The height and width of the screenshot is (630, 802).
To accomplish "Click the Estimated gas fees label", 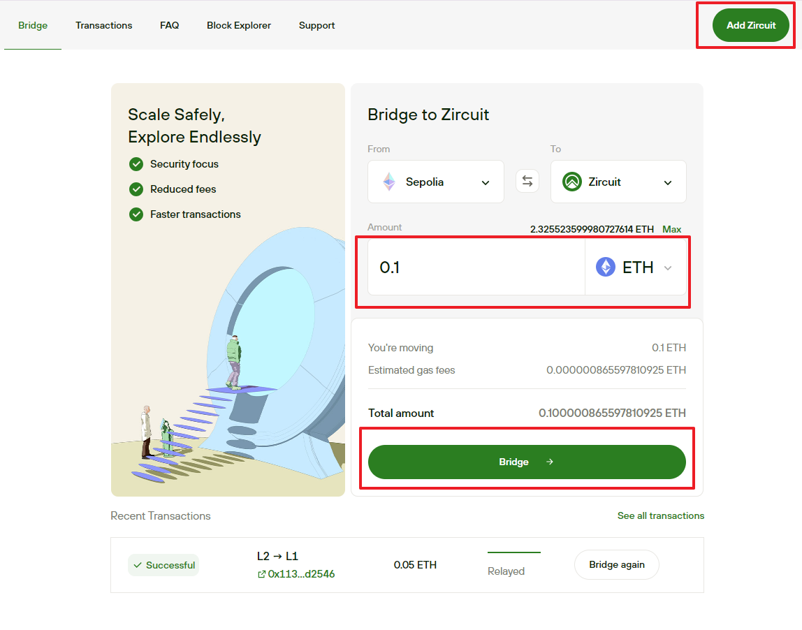I will [411, 369].
